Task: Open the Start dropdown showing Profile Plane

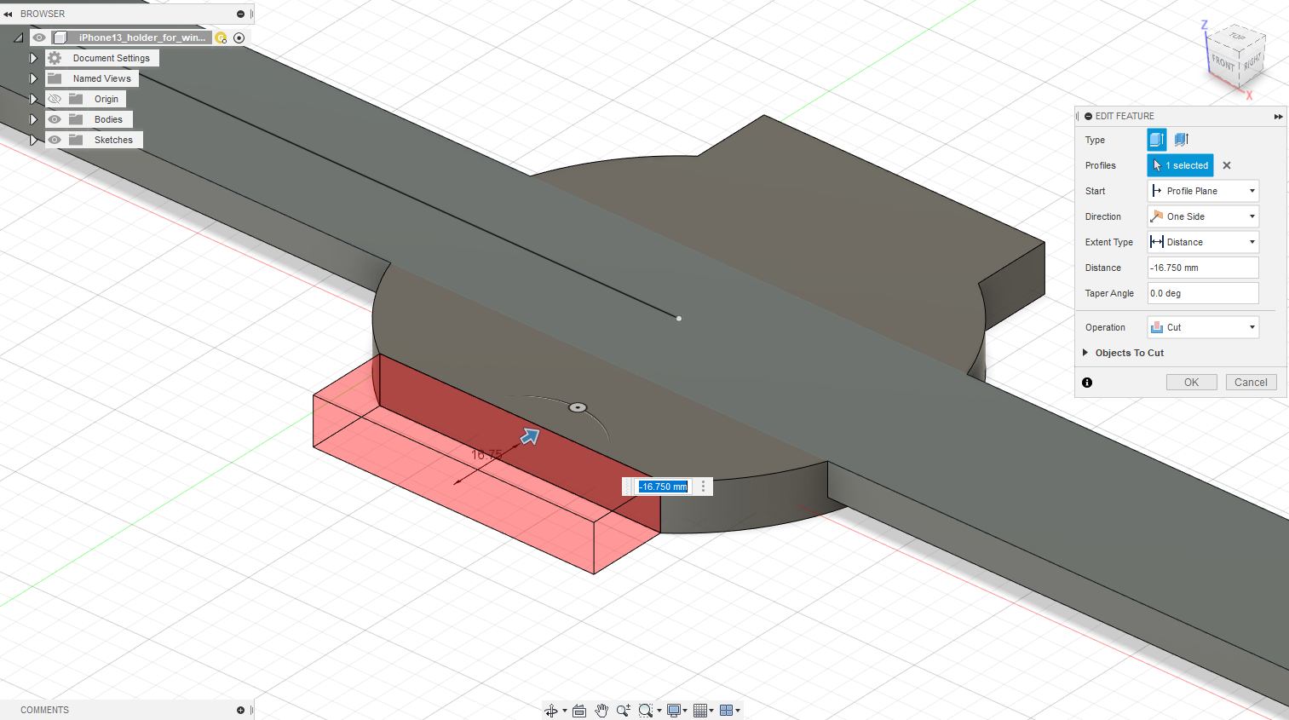Action: 1203,191
